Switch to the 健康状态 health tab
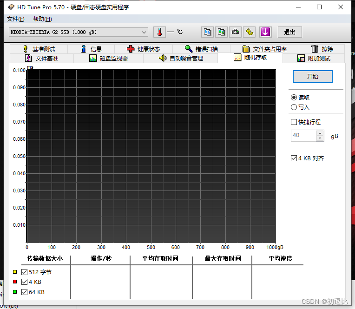The height and width of the screenshot is (309, 355). 143,49
